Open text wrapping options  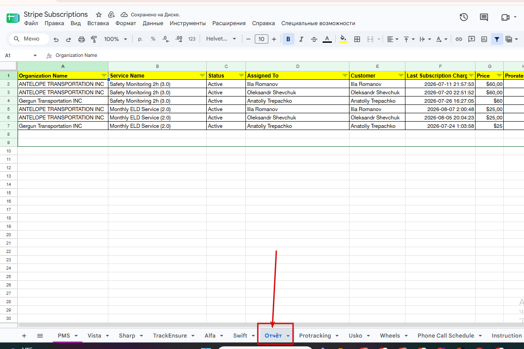(425, 39)
